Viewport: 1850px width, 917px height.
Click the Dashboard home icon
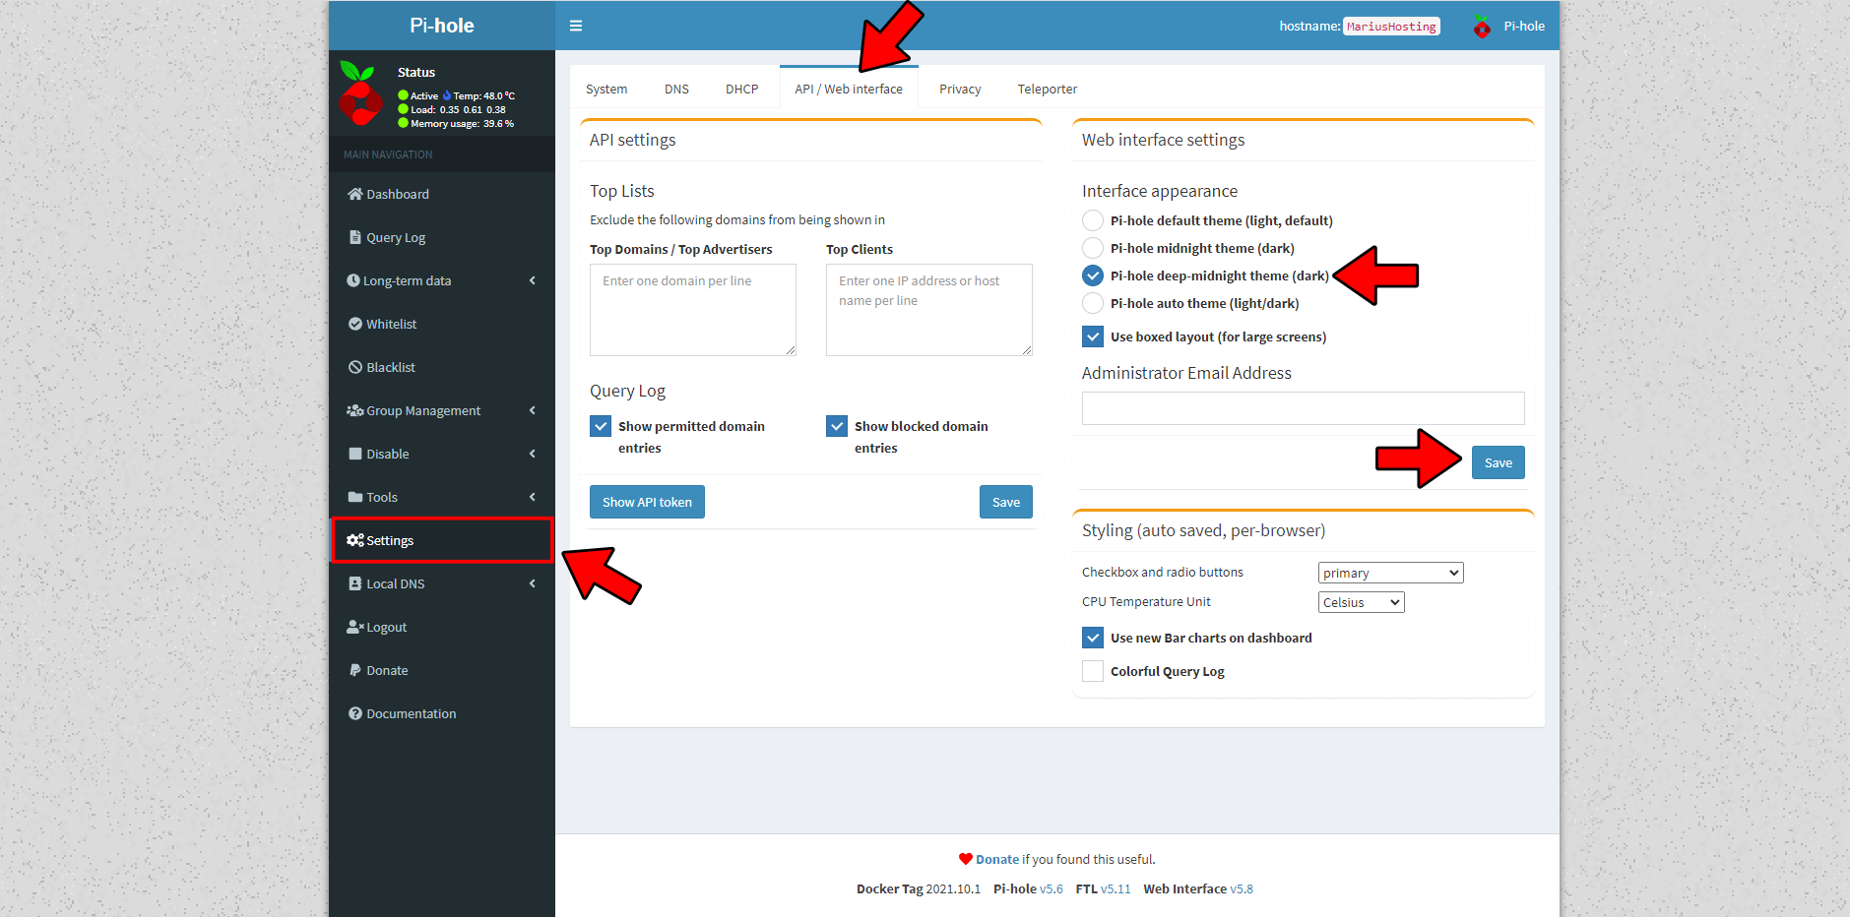355,194
